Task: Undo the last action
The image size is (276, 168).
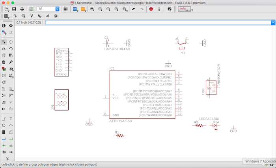Action: (x=134, y=9)
